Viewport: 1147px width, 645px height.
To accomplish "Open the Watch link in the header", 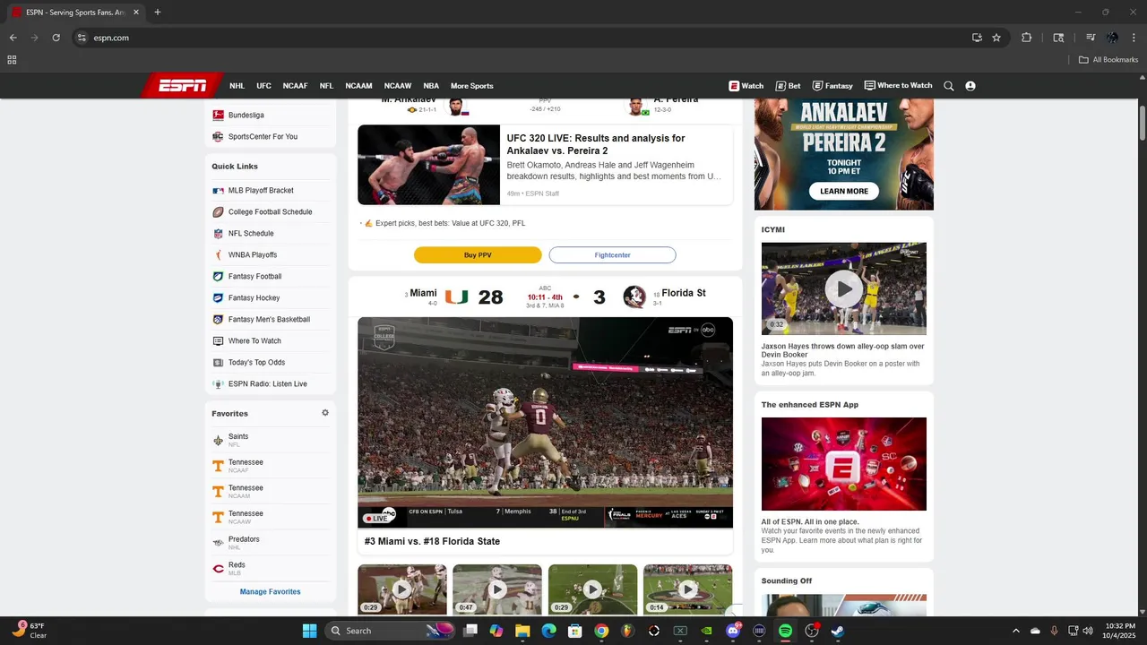I will click(x=746, y=86).
